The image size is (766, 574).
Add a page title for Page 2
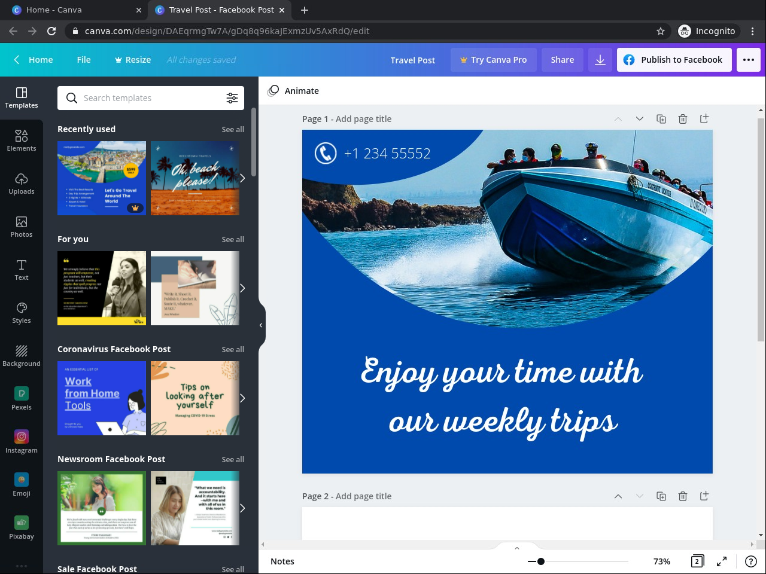tap(364, 496)
